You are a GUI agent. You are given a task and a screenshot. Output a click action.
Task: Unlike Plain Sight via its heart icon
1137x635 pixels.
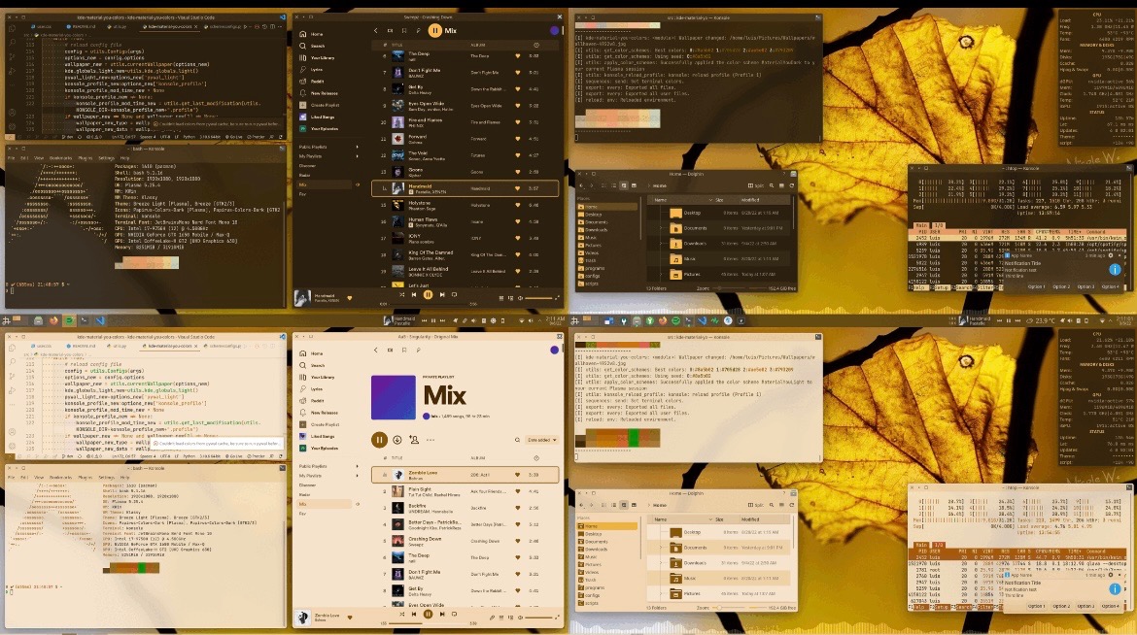(x=518, y=491)
